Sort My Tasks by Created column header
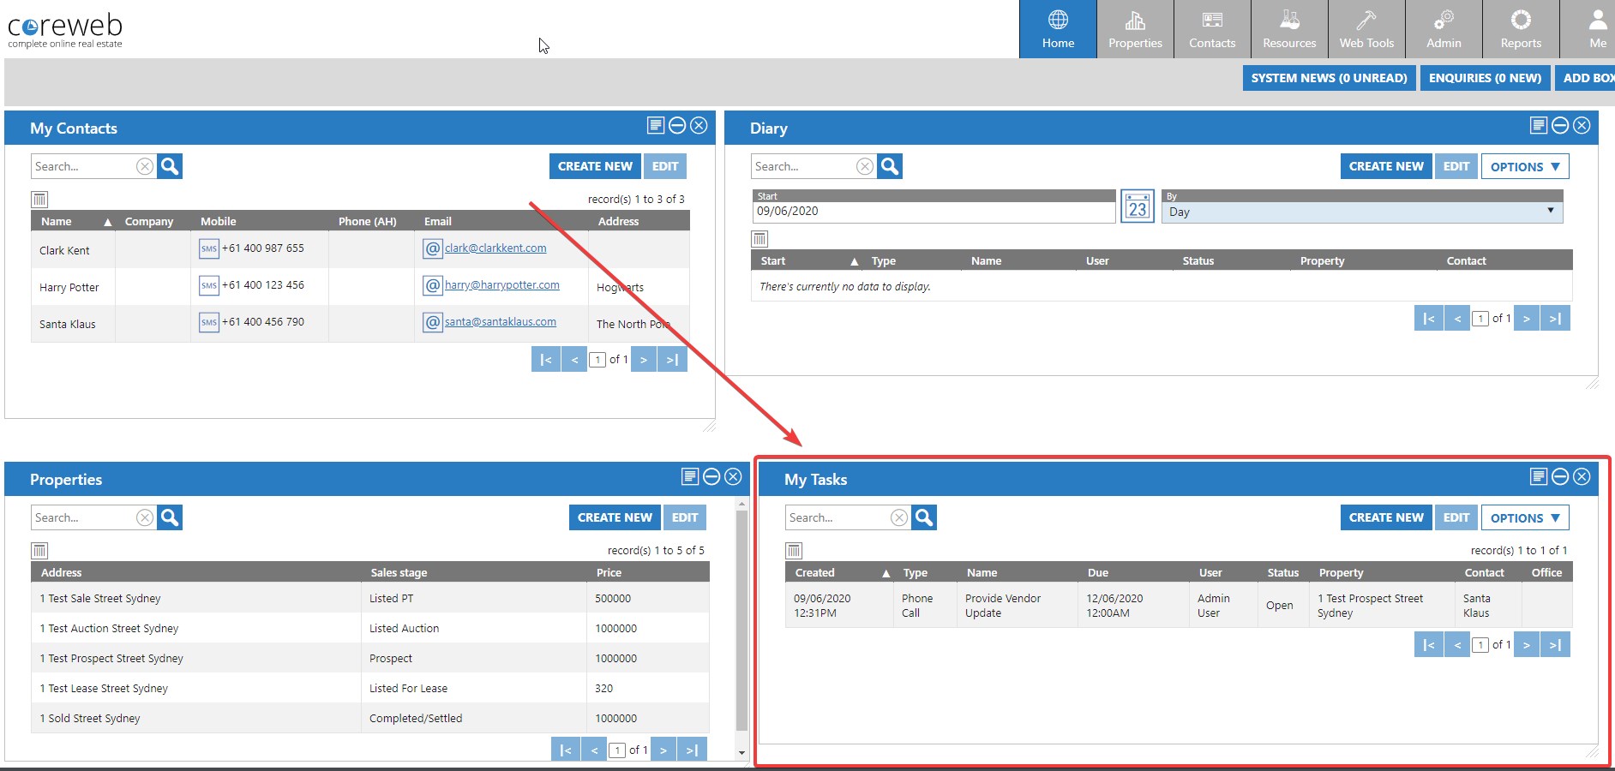Viewport: 1615px width, 771px height. (814, 572)
